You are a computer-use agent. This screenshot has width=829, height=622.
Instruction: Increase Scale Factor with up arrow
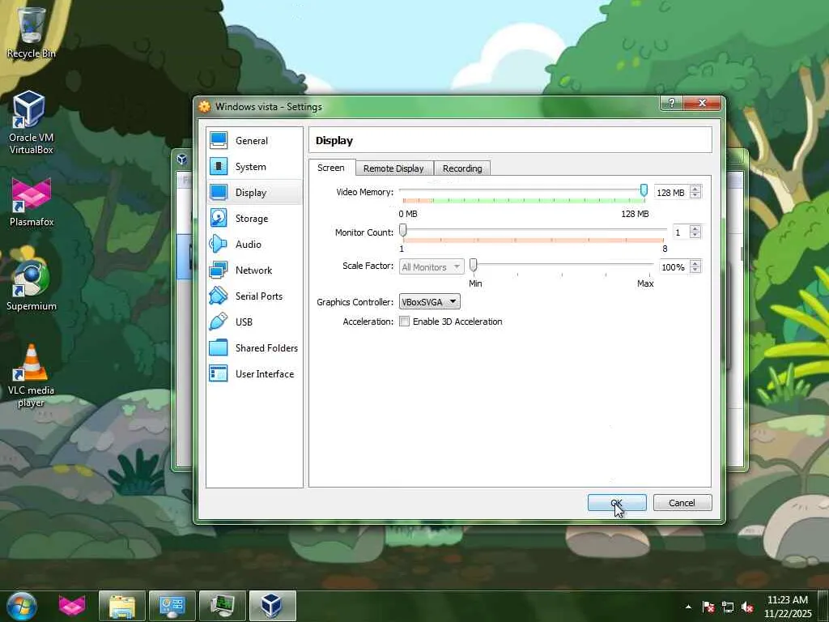(x=695, y=263)
